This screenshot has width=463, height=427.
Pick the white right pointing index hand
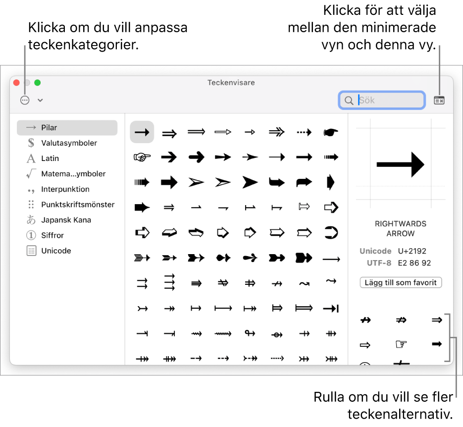(x=142, y=157)
